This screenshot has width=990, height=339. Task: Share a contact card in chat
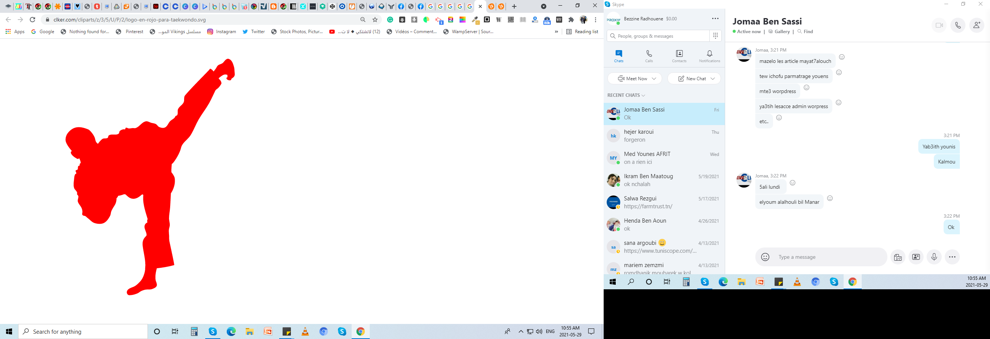click(x=916, y=257)
